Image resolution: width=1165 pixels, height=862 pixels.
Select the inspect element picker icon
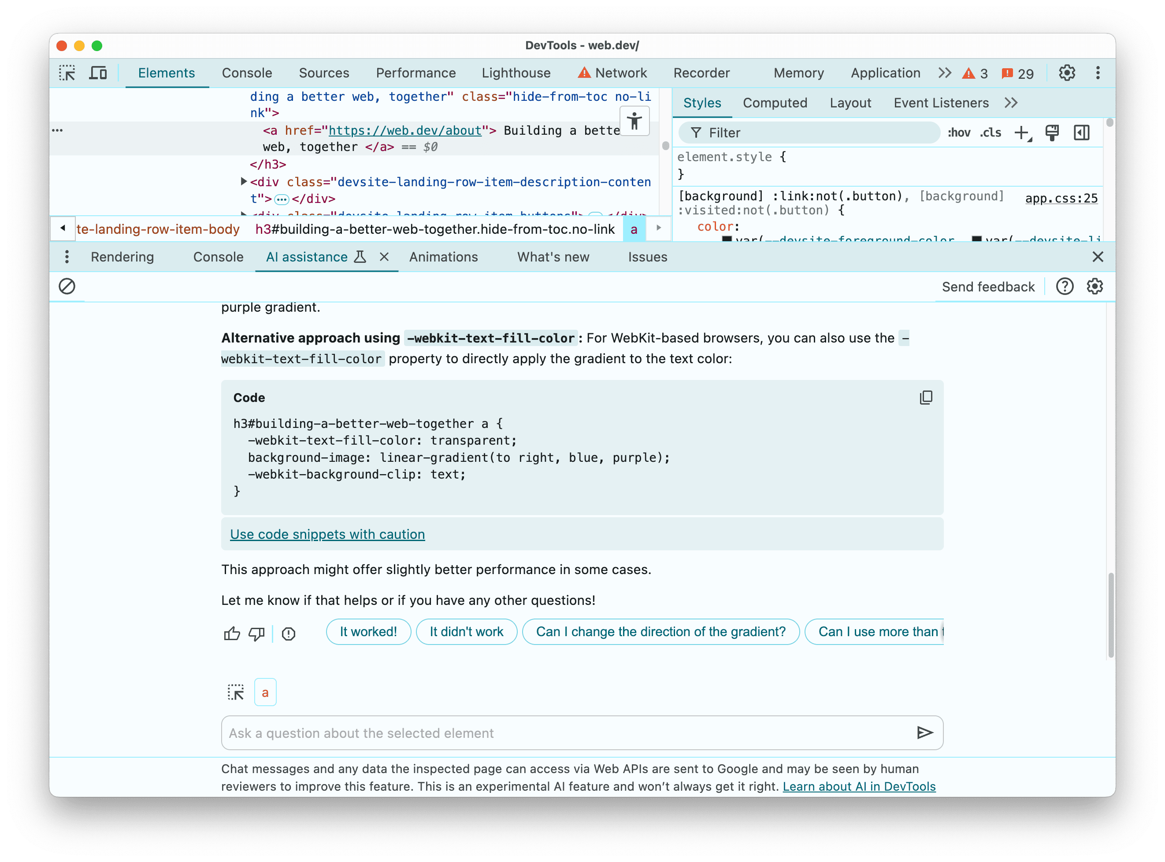[x=68, y=73]
